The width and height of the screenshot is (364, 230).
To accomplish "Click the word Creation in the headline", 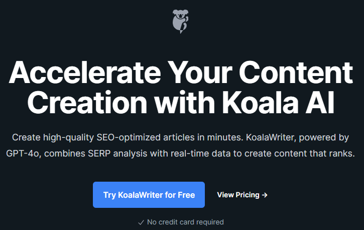I will pyautogui.click(x=87, y=103).
